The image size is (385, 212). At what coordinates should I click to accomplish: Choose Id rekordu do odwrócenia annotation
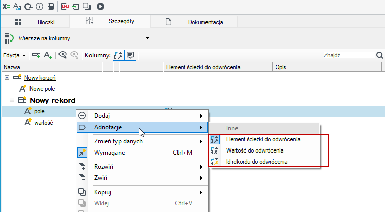click(264, 162)
